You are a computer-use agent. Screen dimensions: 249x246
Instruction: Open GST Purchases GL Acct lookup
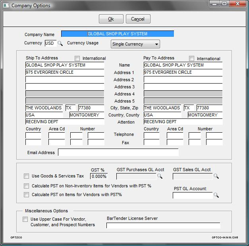[x=160, y=176]
